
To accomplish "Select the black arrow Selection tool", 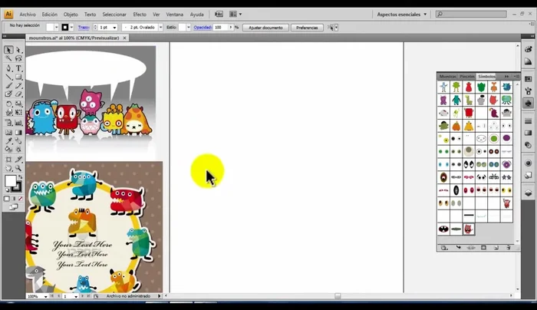I will click(8, 50).
